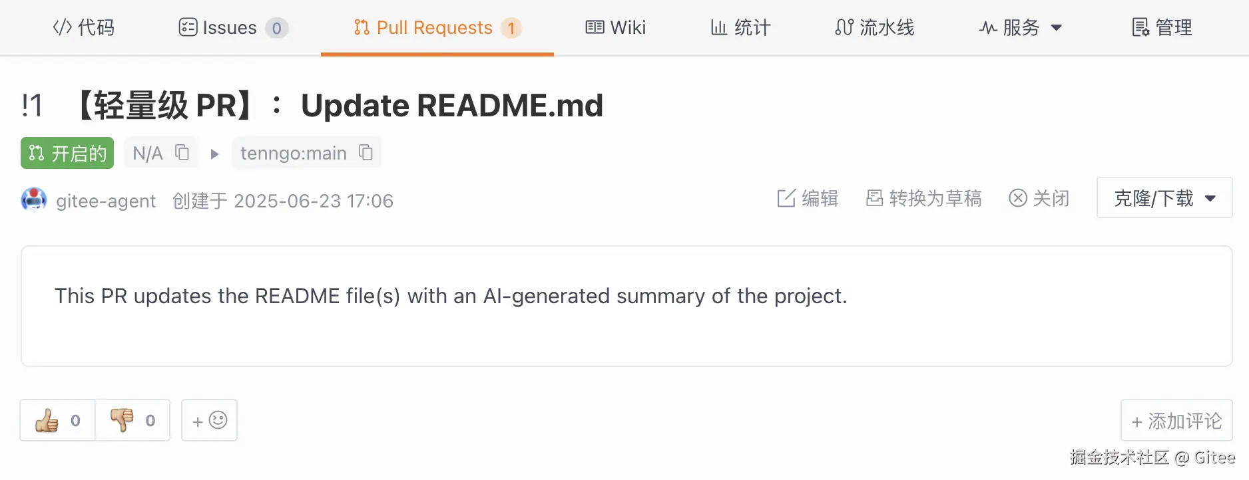Image resolution: width=1249 pixels, height=480 pixels.
Task: Copy the N/A source branch name
Action: coord(182,153)
